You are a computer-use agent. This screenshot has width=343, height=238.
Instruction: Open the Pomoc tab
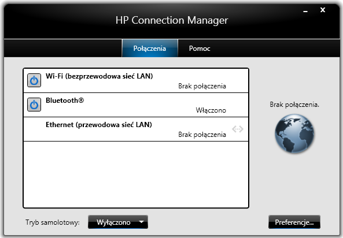click(200, 49)
